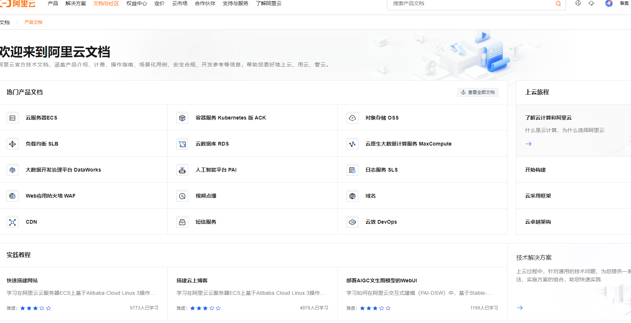
Task: Click the 阿里云 logo
Action: pyautogui.click(x=18, y=4)
